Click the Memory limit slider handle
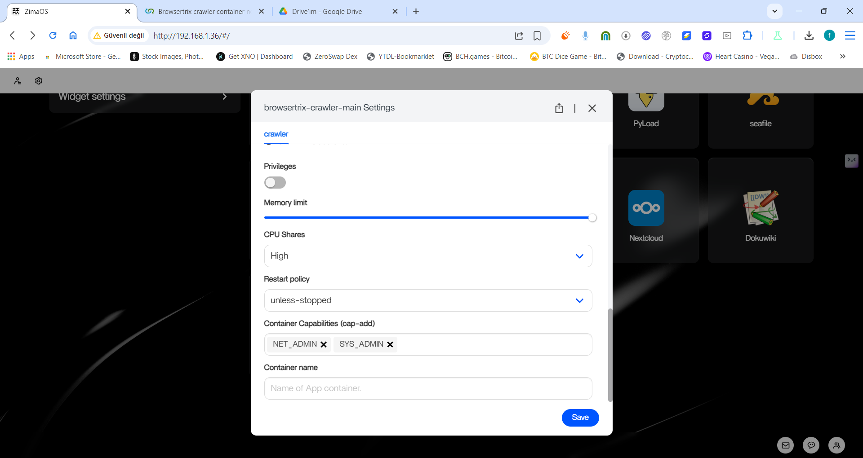The width and height of the screenshot is (863, 458). tap(592, 218)
